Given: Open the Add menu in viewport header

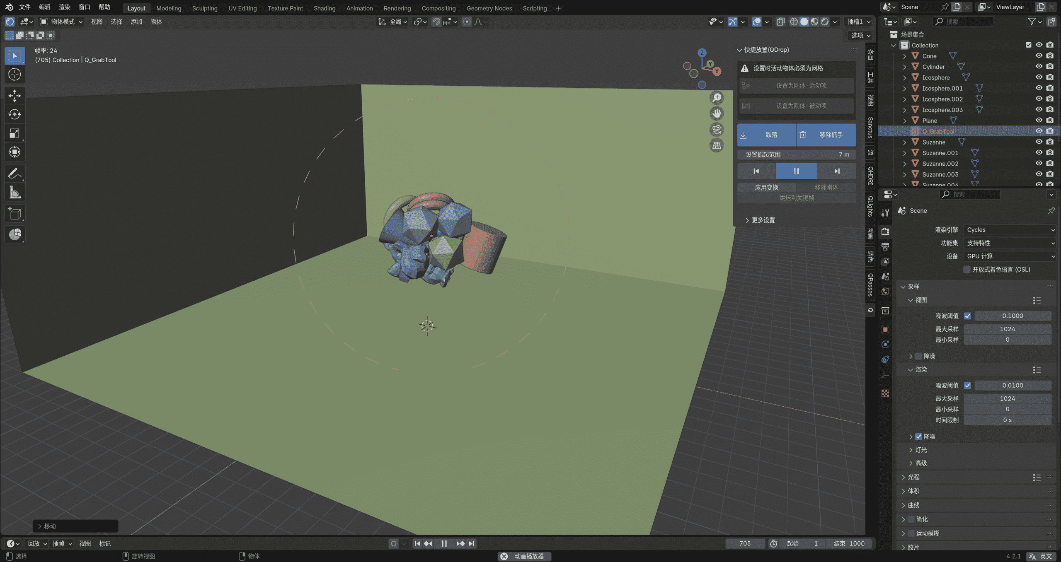Looking at the screenshot, I should click(x=136, y=22).
